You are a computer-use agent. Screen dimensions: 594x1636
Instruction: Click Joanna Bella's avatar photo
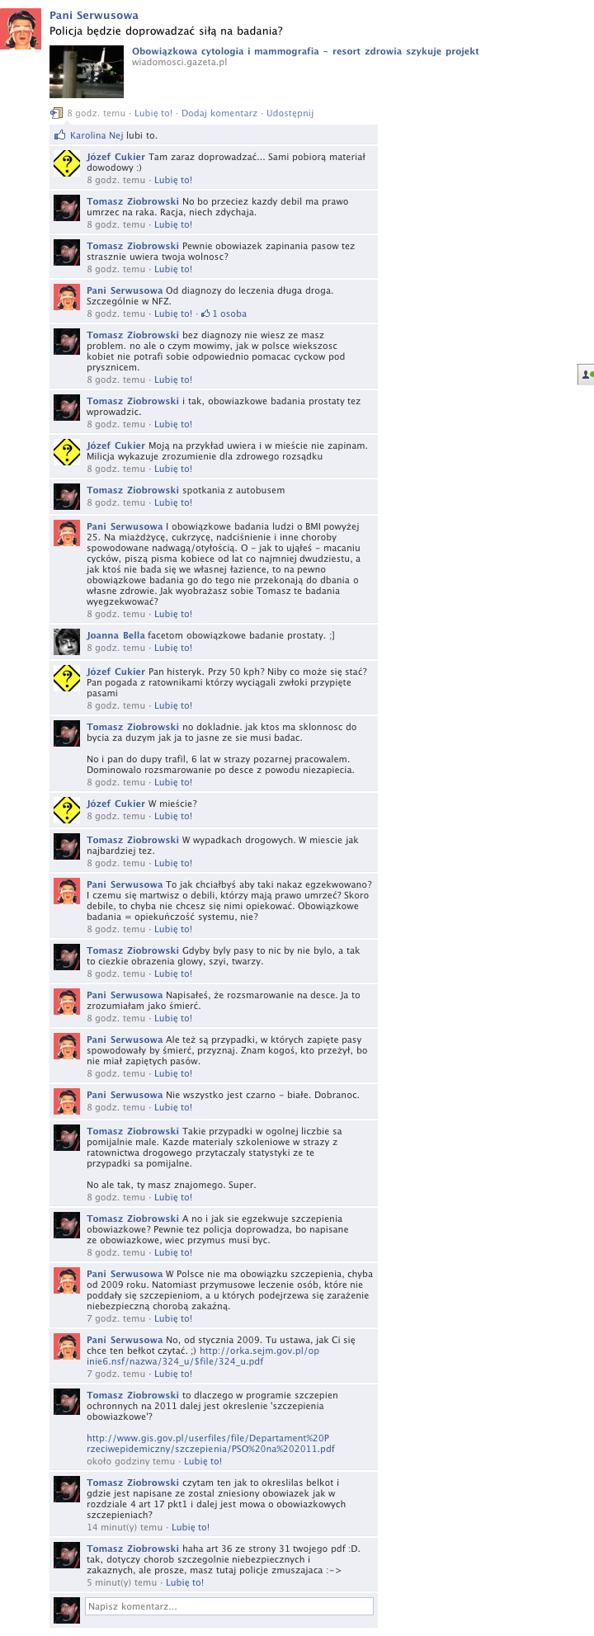point(67,643)
